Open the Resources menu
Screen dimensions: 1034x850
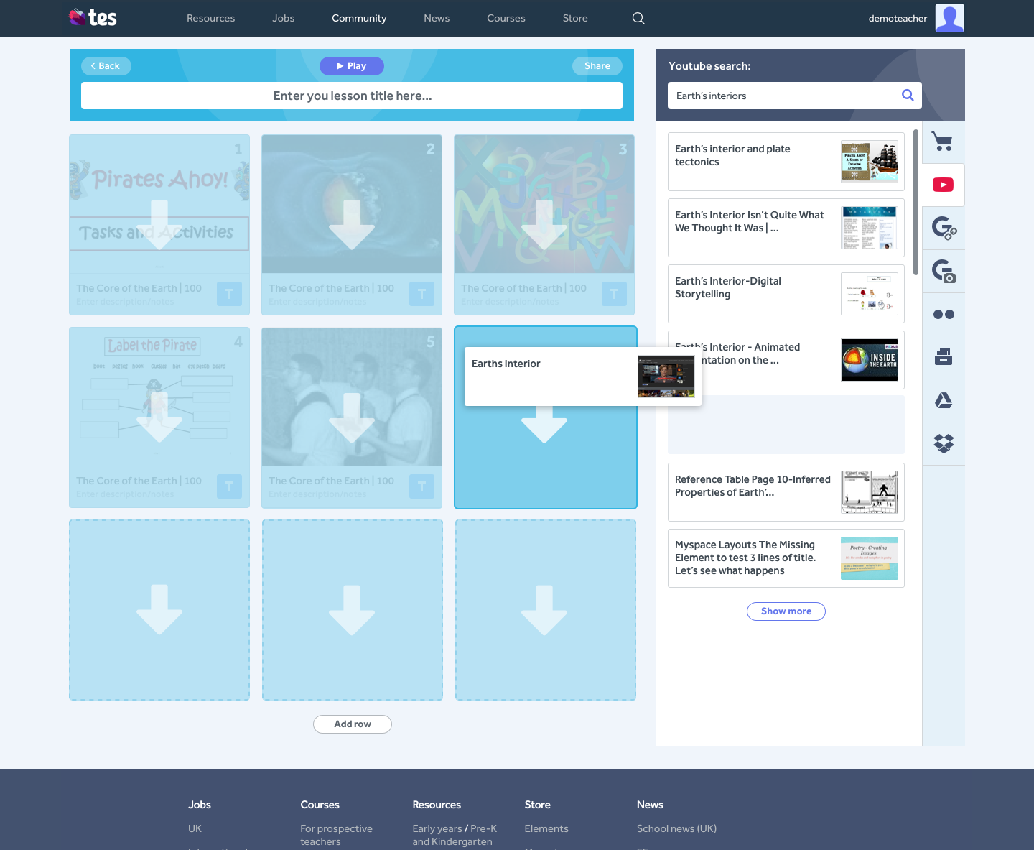(x=210, y=18)
